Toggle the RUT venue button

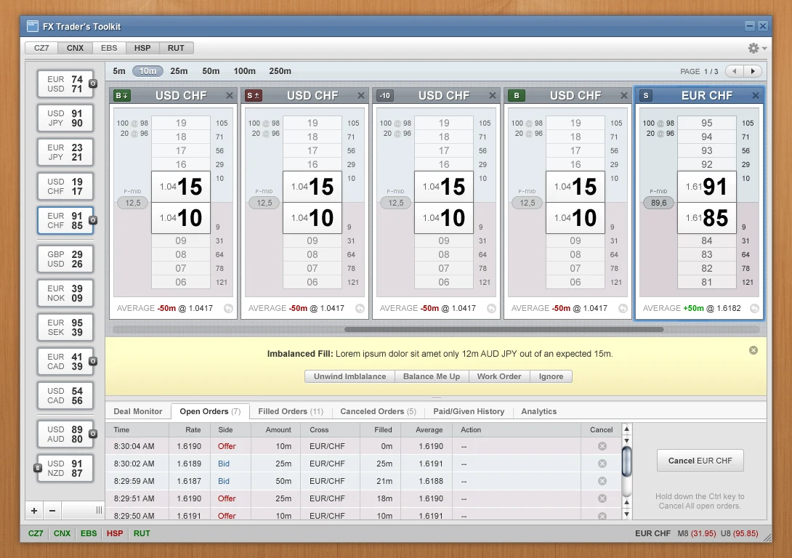tap(176, 48)
